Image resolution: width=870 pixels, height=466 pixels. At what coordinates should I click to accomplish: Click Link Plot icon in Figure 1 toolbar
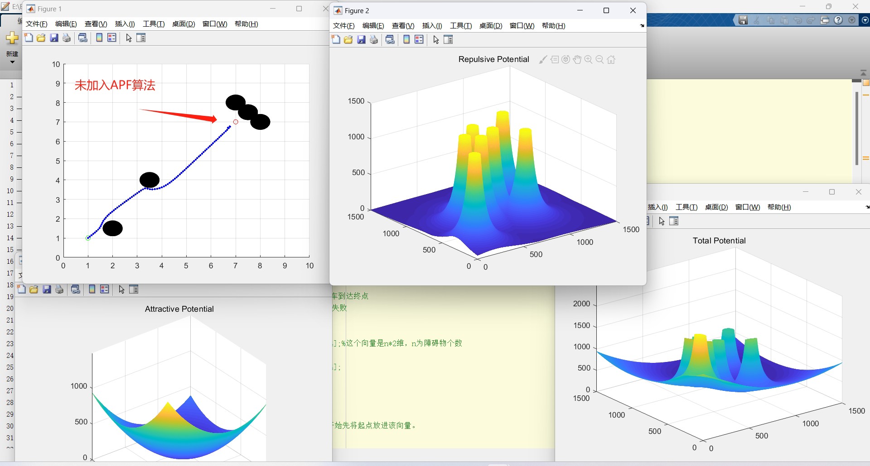click(x=83, y=38)
